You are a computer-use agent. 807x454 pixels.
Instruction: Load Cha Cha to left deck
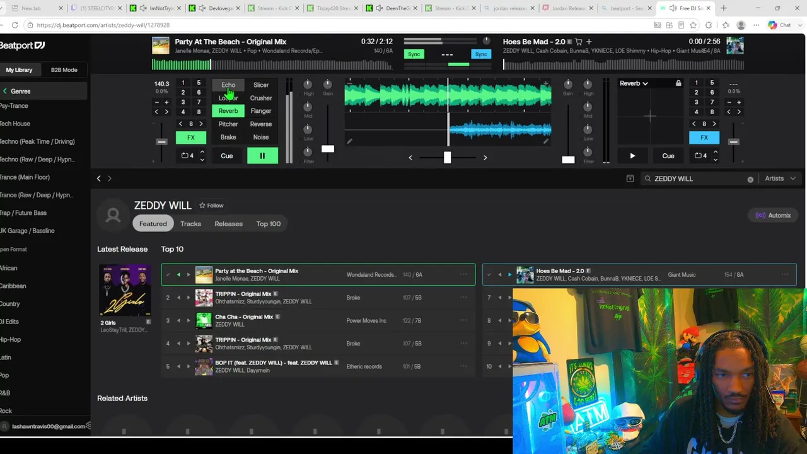[178, 320]
